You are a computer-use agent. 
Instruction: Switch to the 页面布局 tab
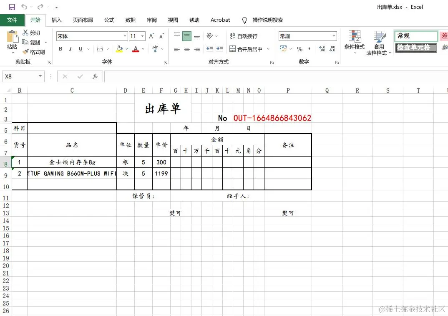point(83,20)
